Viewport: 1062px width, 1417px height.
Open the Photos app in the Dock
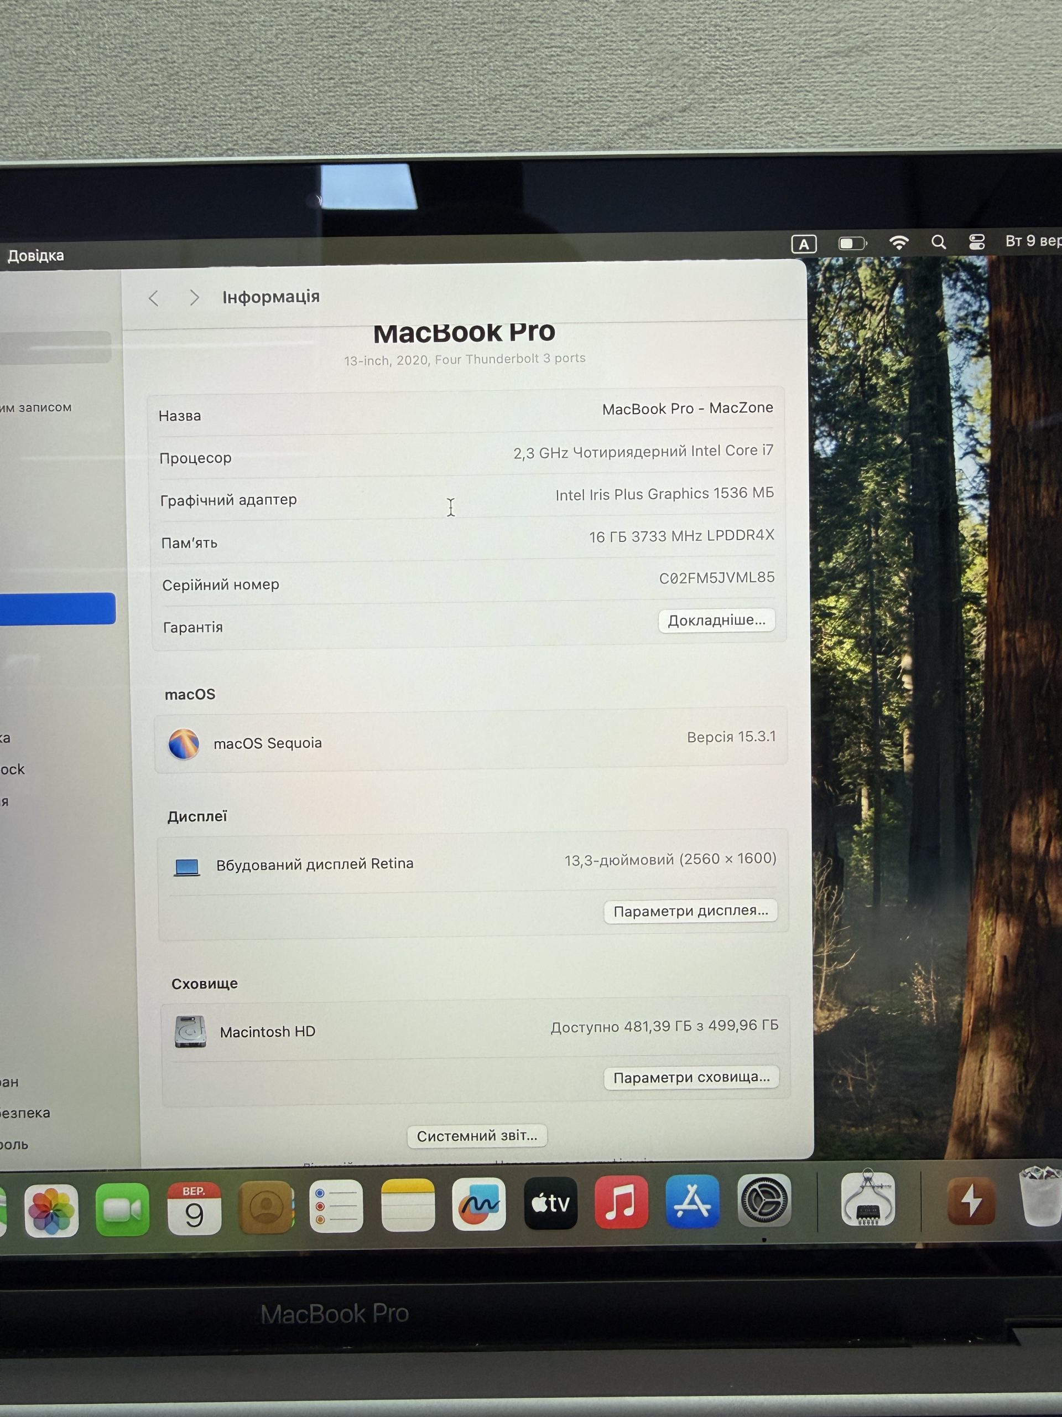tap(51, 1210)
